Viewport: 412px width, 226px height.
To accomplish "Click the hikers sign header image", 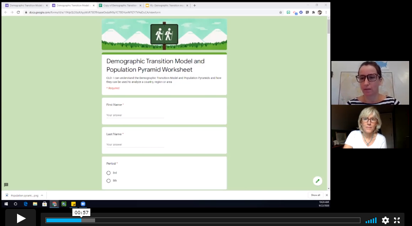I will [164, 34].
